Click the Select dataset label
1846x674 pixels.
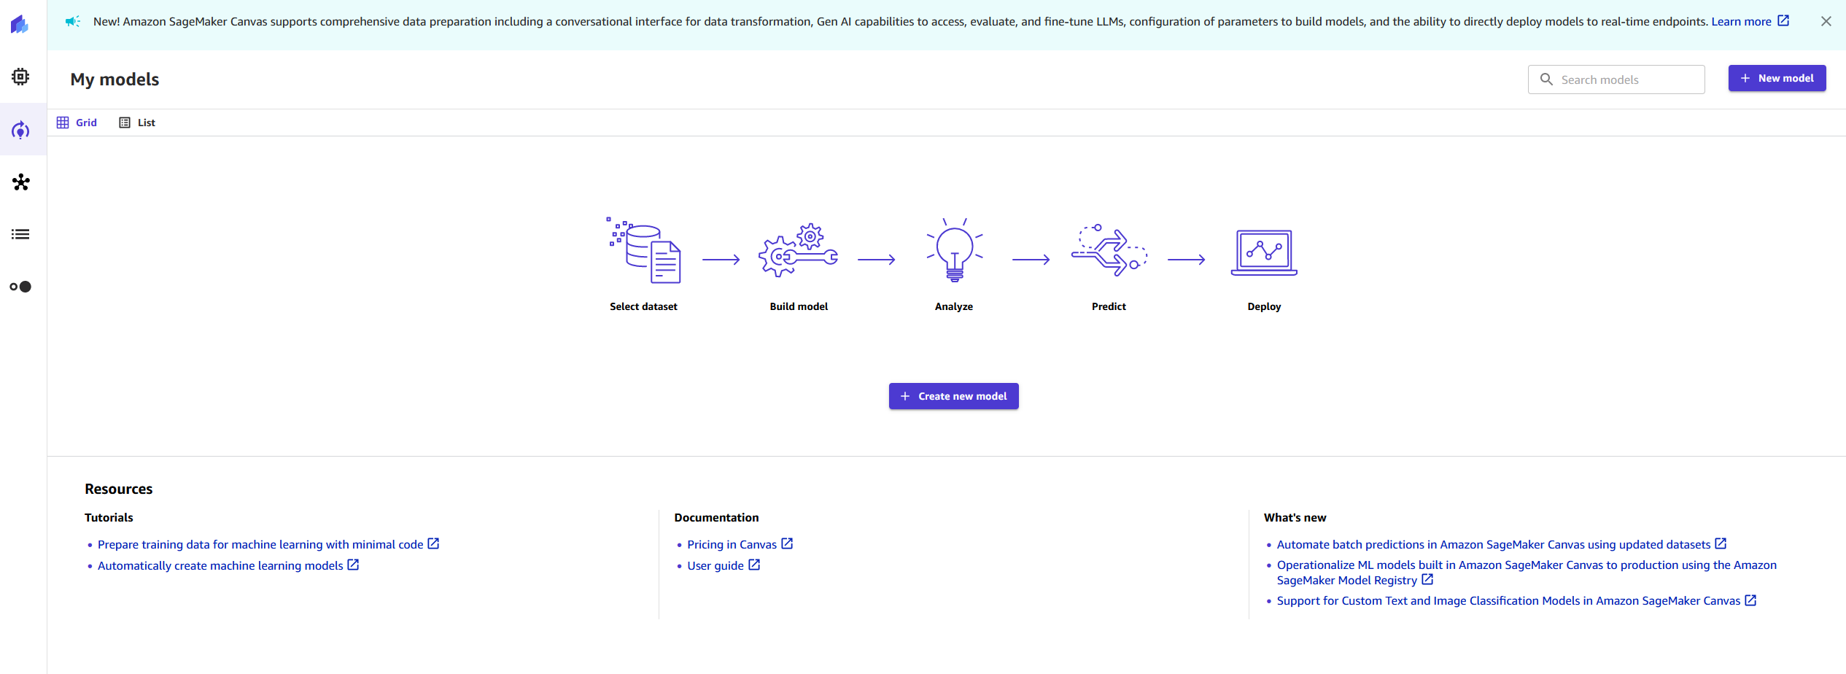643,306
